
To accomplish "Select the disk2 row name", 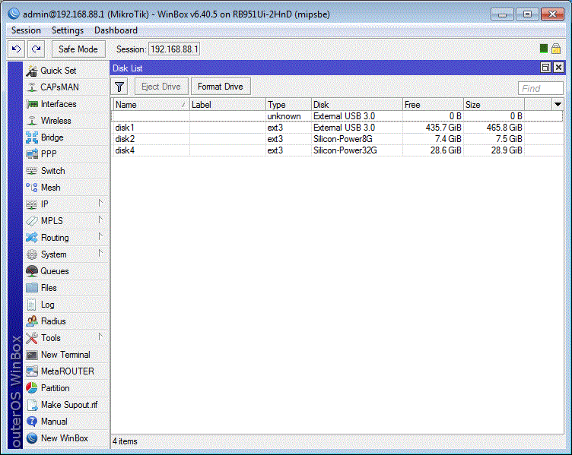I will click(125, 139).
